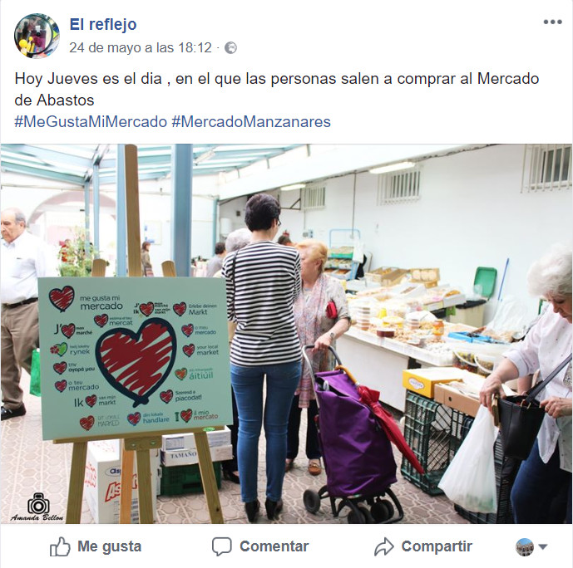This screenshot has height=568, width=573.
Task: Select Compartir to share the post
Action: coord(437,546)
